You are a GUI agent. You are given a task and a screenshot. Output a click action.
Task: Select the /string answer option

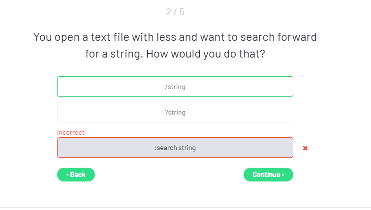pos(175,87)
